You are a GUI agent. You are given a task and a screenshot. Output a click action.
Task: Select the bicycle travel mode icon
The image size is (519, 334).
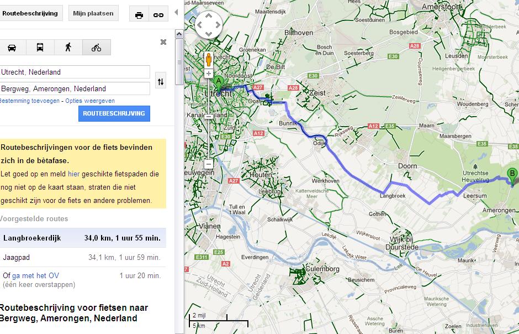coord(97,48)
